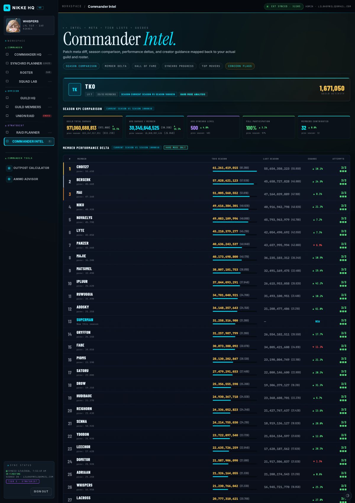
Task: Toggle the Hard Mode Only filter
Action: pos(176,148)
